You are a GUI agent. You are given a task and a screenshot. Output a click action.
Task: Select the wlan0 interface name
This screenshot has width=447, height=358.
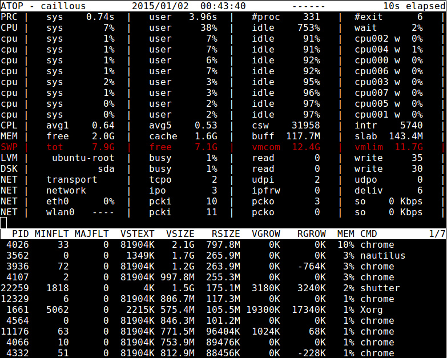(61, 212)
